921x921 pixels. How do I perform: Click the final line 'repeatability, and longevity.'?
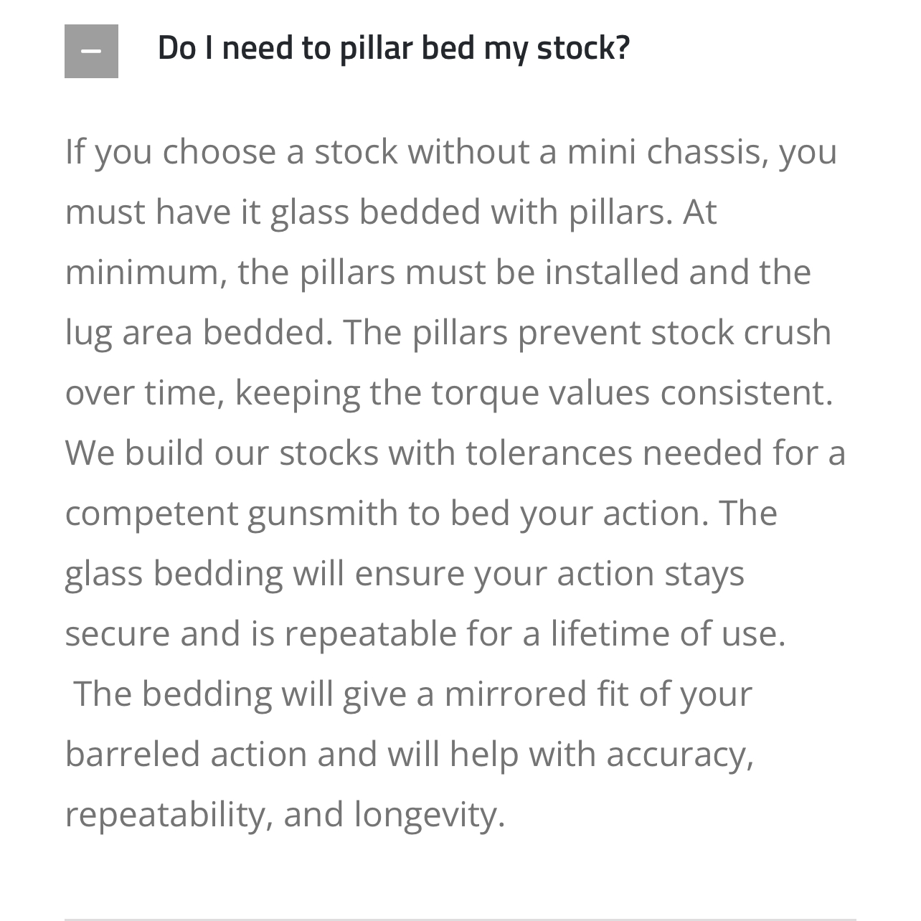[285, 815]
